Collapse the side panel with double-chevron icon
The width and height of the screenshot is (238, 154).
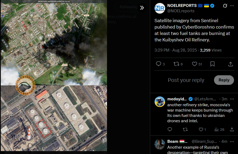[x=142, y=7]
